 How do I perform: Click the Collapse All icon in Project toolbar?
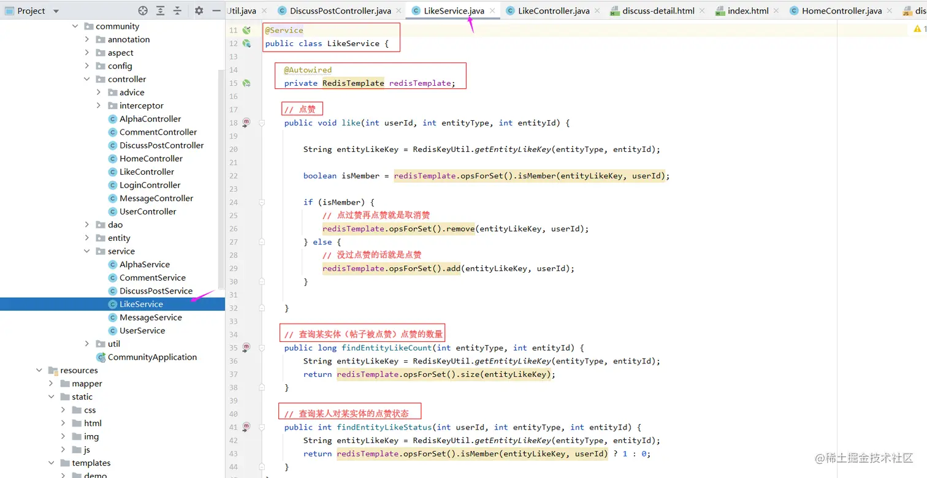click(177, 10)
